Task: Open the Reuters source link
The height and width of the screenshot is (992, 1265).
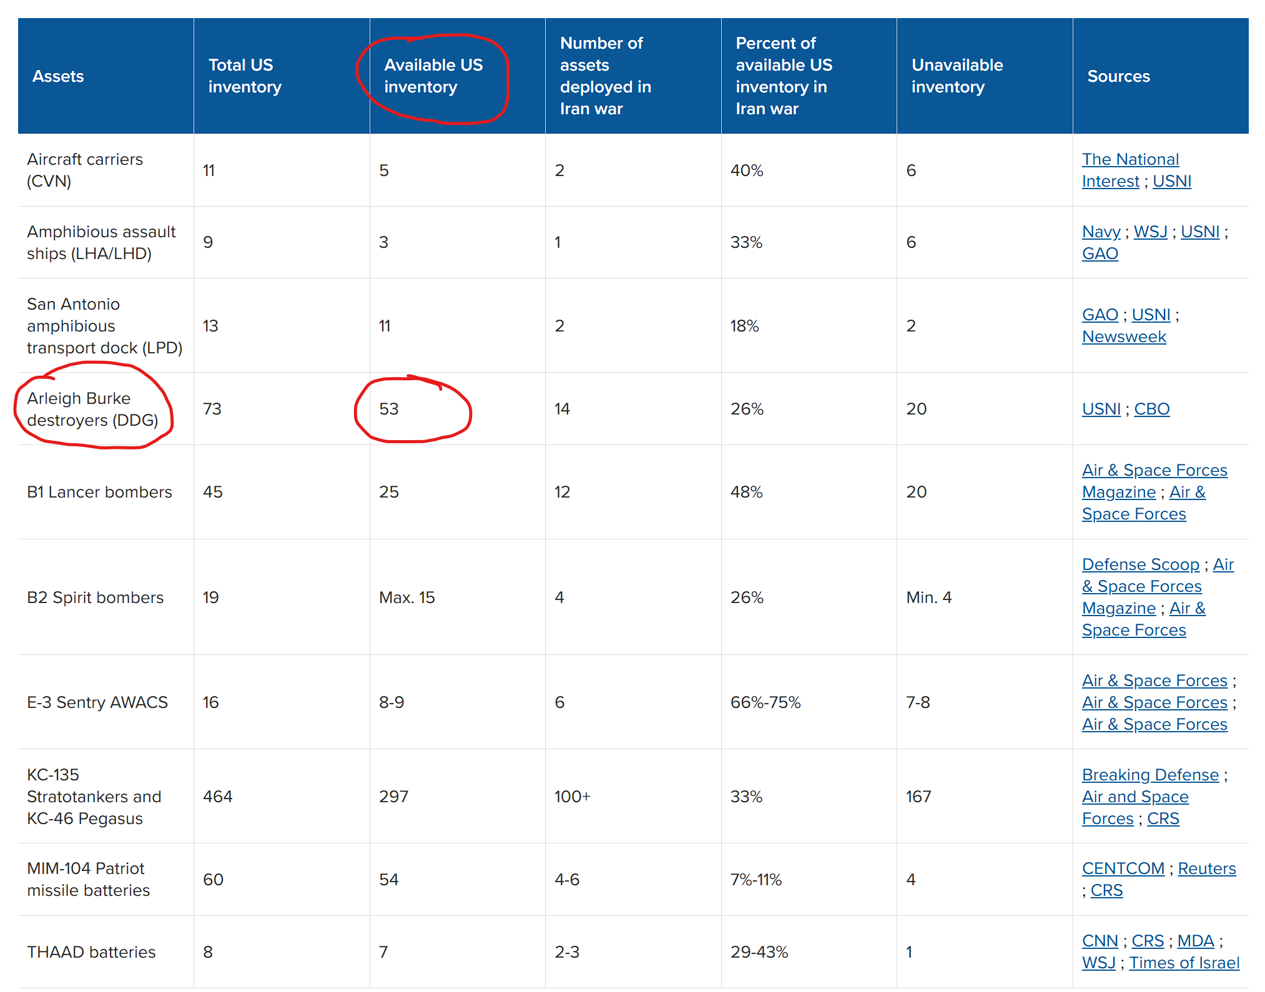Action: coord(1206,868)
